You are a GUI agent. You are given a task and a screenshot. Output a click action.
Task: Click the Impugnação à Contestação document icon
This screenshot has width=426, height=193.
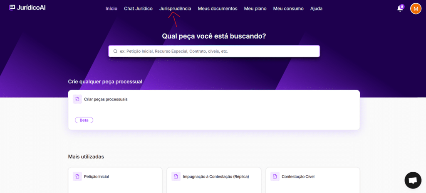pos(176,176)
